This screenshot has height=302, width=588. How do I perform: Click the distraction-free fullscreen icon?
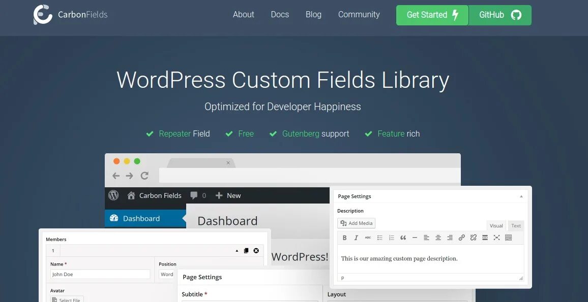pos(496,238)
